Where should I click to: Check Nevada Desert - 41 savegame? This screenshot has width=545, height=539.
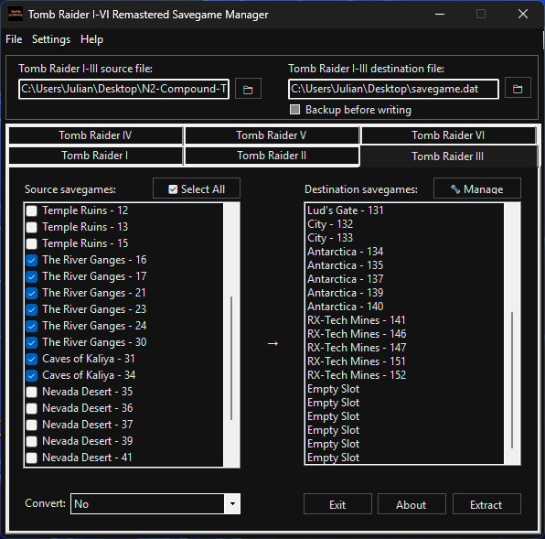pyautogui.click(x=32, y=458)
